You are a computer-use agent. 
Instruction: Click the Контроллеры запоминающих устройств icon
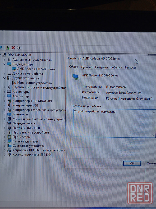pyautogui.click(x=9, y=110)
